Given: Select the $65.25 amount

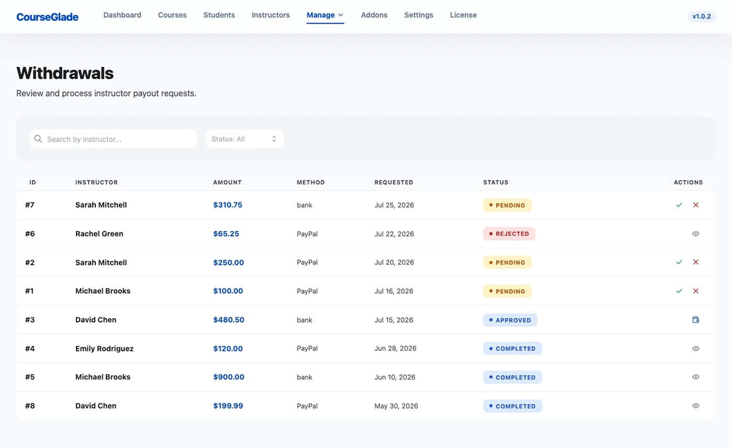Looking at the screenshot, I should coord(226,234).
